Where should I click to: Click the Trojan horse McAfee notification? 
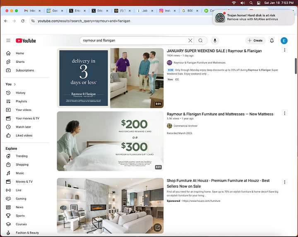[253, 17]
